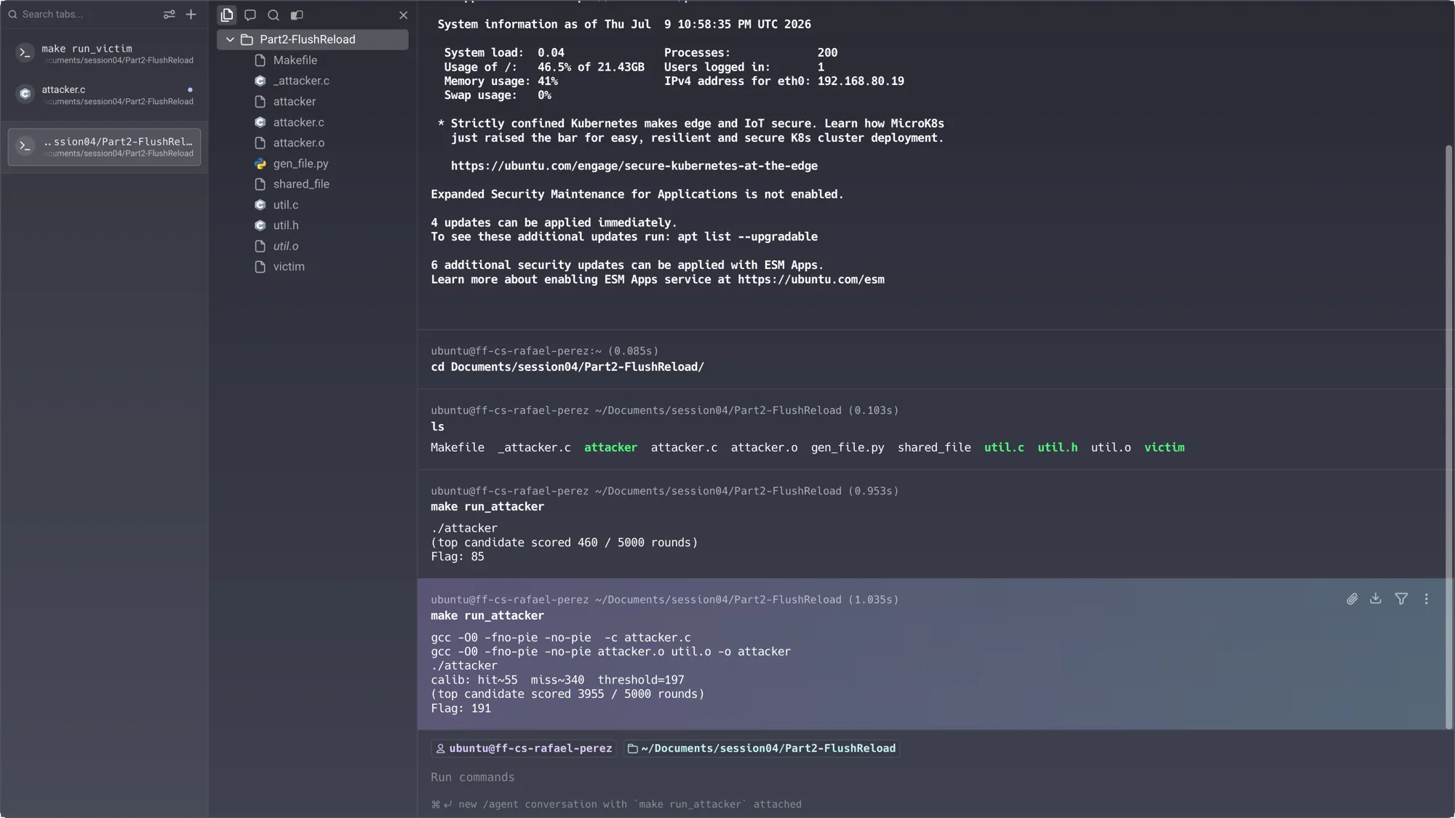Image resolution: width=1455 pixels, height=818 pixels.
Task: Open attacker.c in file tree
Action: [x=299, y=122]
